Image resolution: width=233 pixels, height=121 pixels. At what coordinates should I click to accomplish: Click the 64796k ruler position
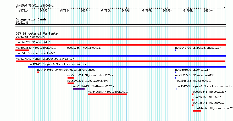coord(126,10)
